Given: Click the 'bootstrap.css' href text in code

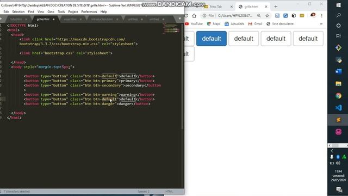Looking at the screenshot, I should (x=59, y=53).
